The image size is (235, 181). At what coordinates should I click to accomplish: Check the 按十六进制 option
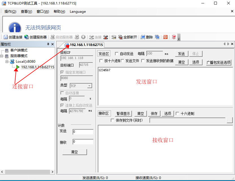coord(101,61)
